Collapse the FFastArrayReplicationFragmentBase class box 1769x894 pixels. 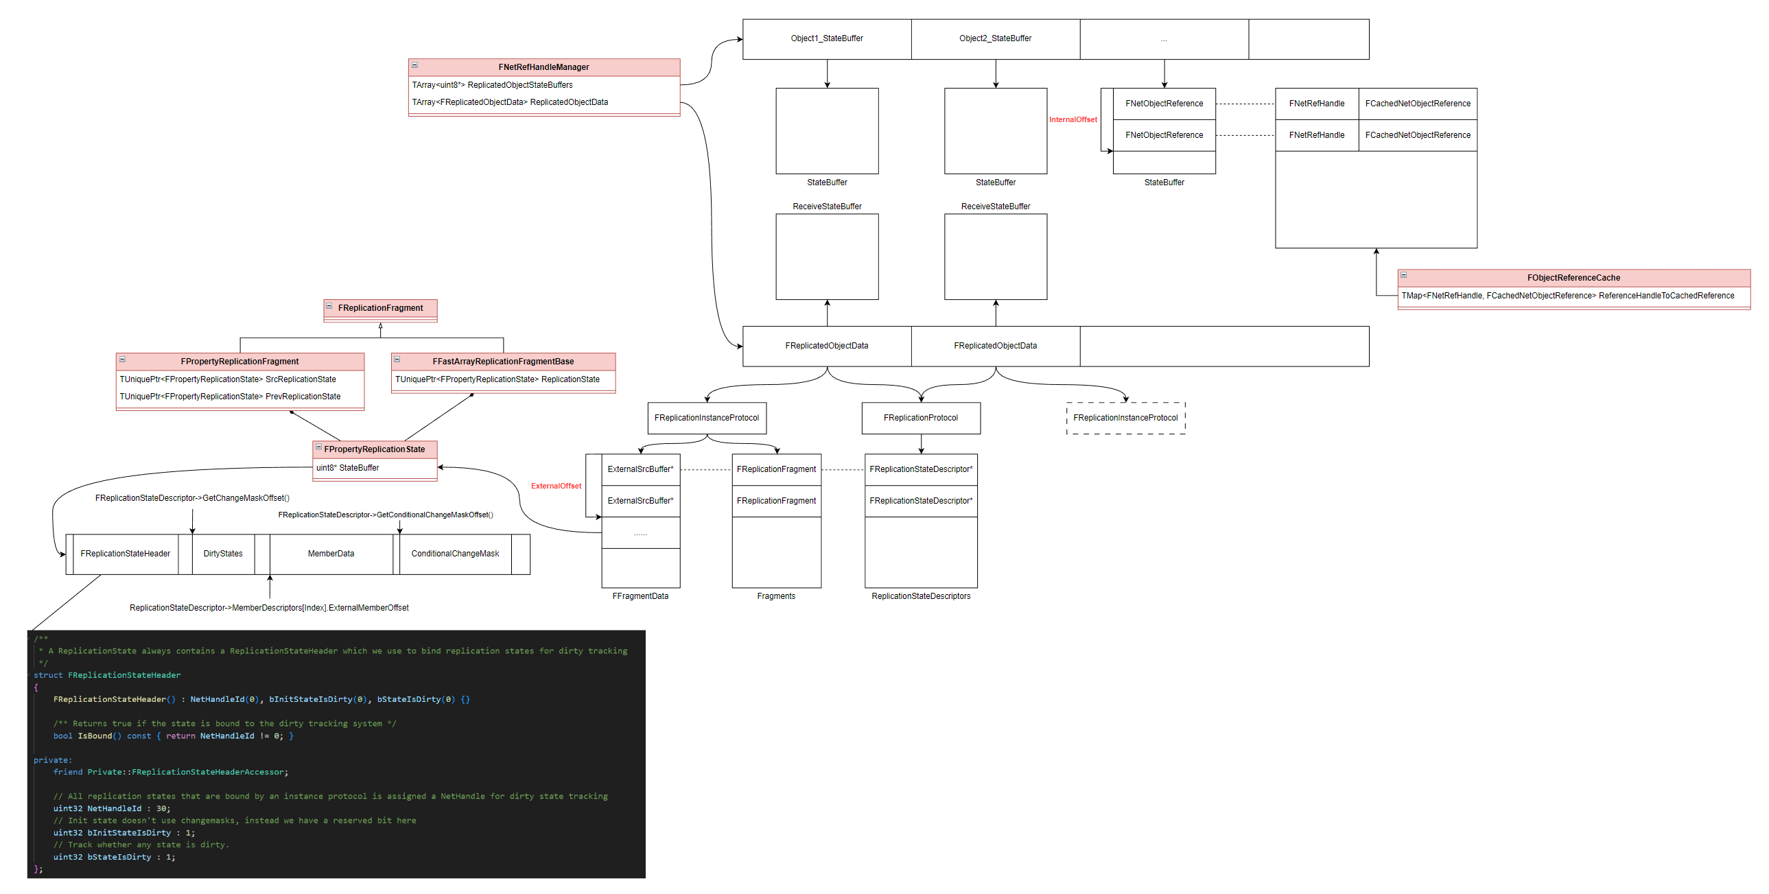397,359
